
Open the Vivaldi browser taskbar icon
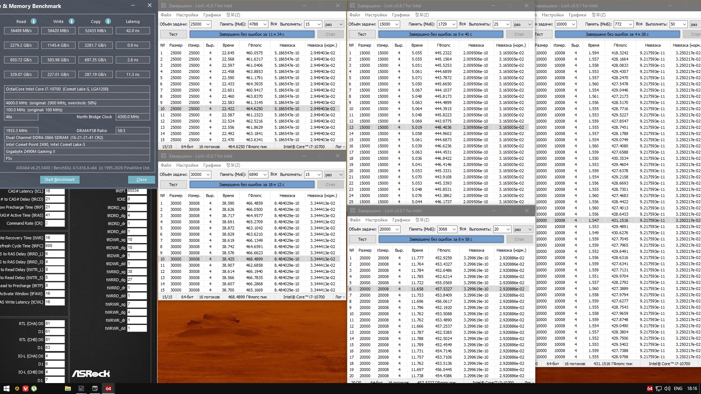(25, 389)
